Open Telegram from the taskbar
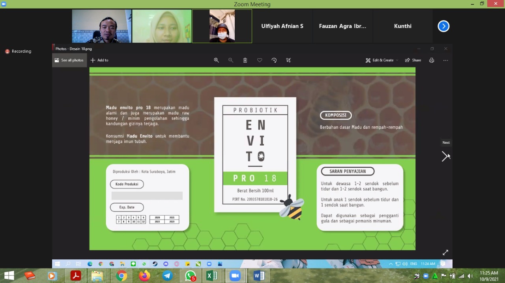The width and height of the screenshot is (505, 283). point(167,276)
